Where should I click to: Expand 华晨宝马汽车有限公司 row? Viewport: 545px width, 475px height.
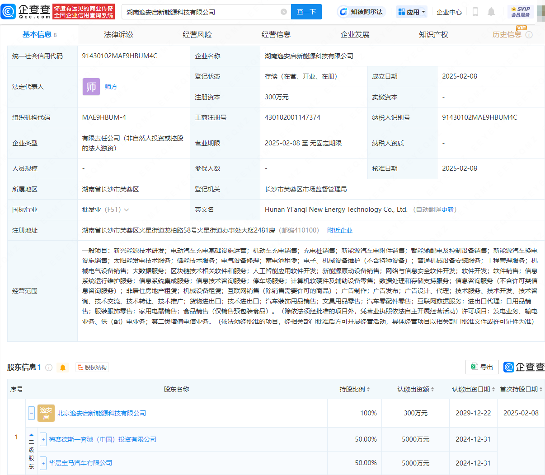click(43, 463)
